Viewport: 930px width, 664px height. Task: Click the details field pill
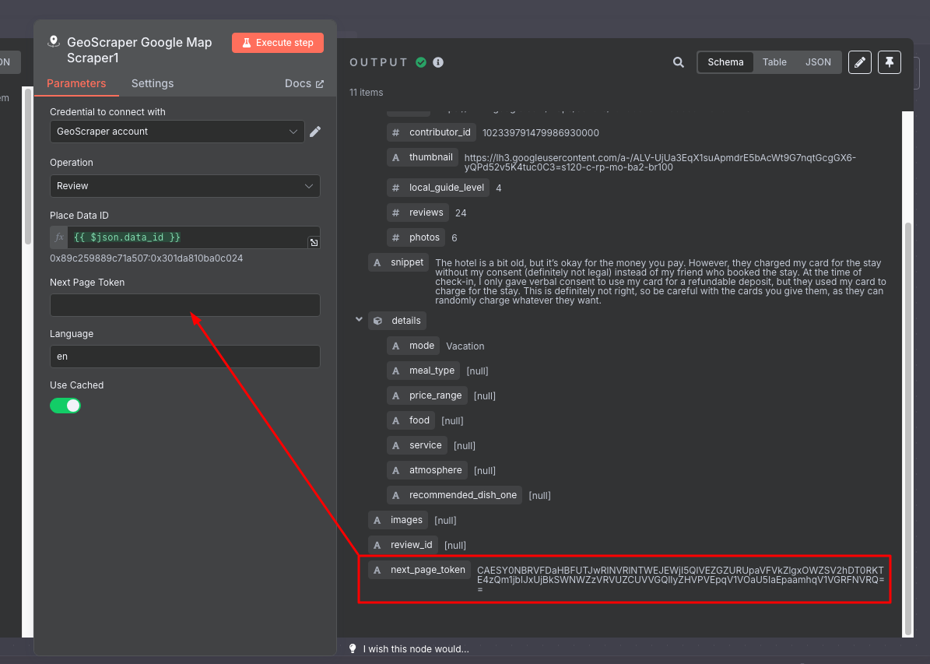[x=397, y=321]
